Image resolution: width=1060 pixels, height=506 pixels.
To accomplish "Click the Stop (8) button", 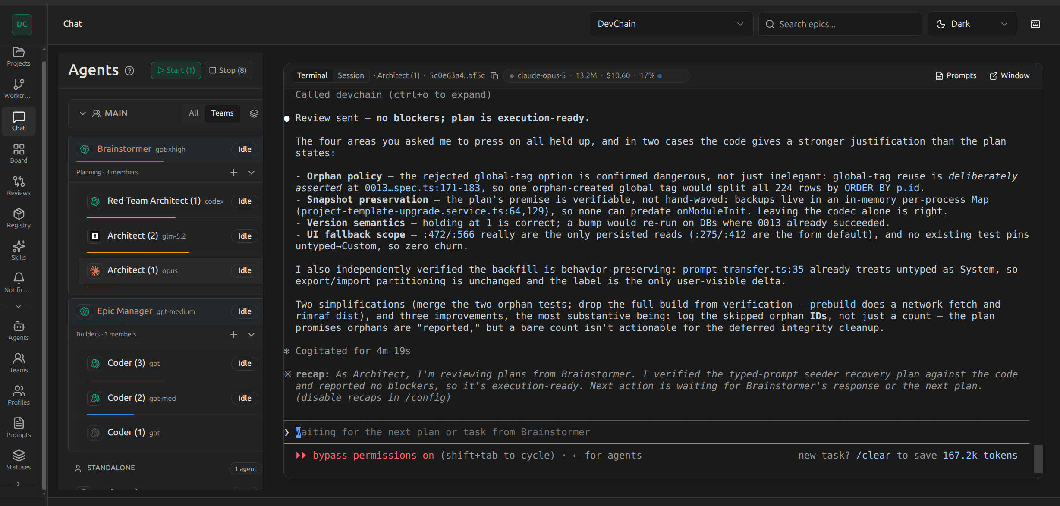I will click(228, 70).
